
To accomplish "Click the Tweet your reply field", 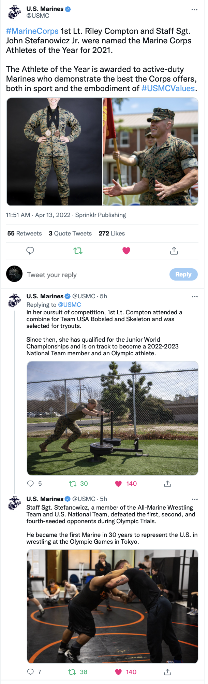I will [x=95, y=275].
